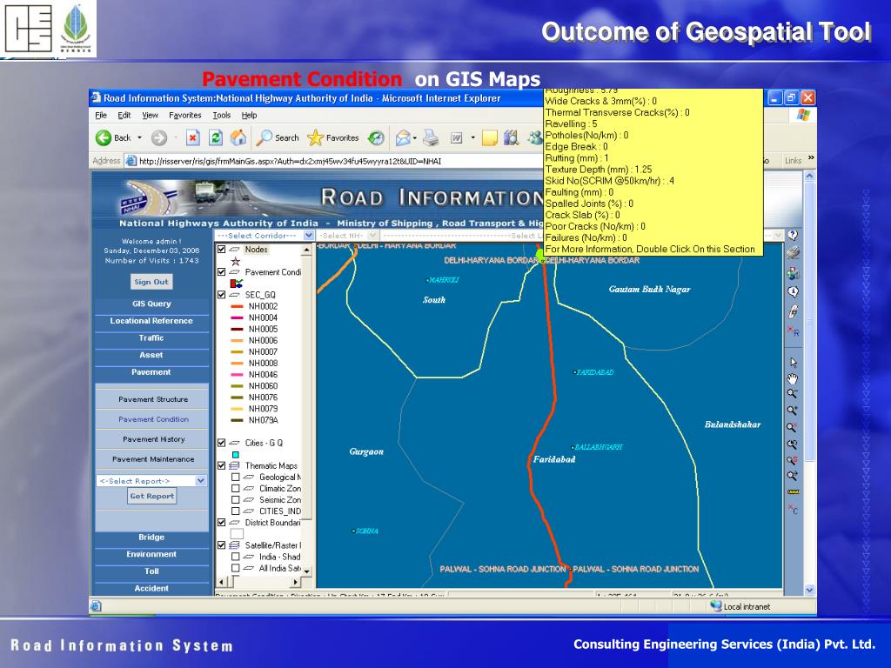
Task: Click the browser Refresh button
Action: [216, 137]
